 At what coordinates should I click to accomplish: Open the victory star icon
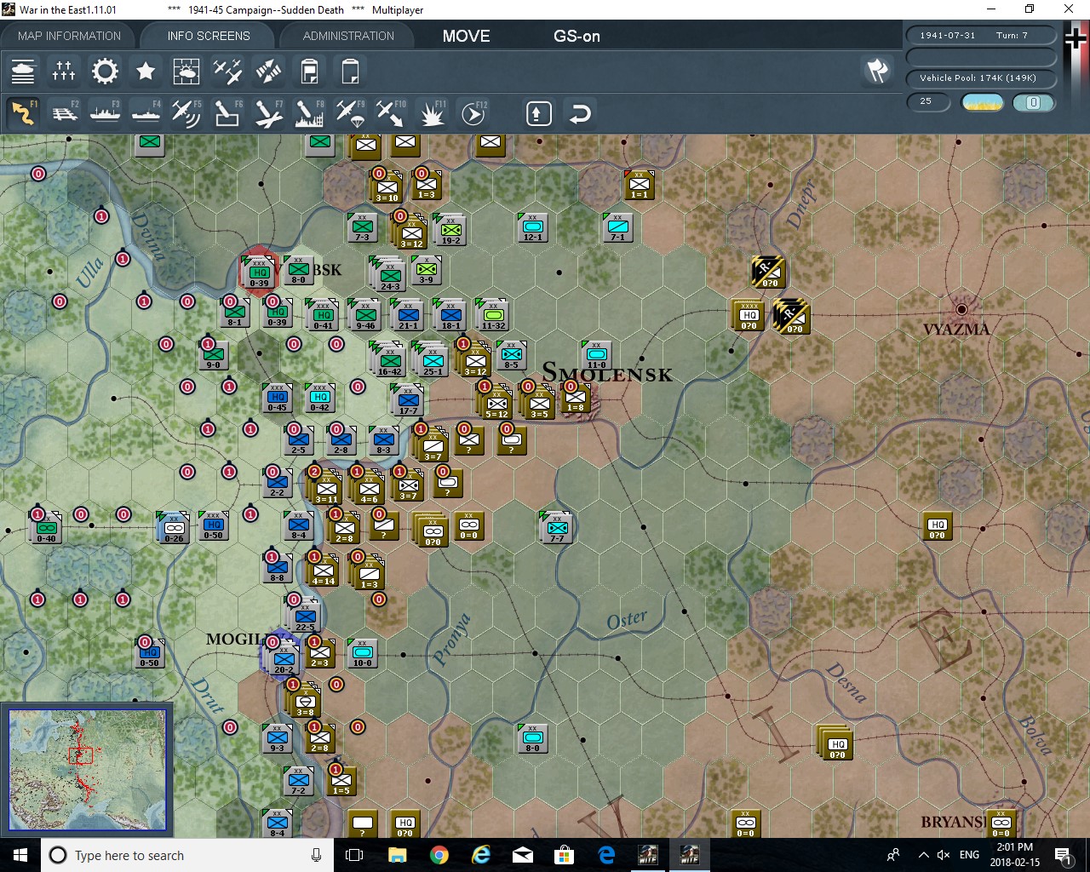146,72
